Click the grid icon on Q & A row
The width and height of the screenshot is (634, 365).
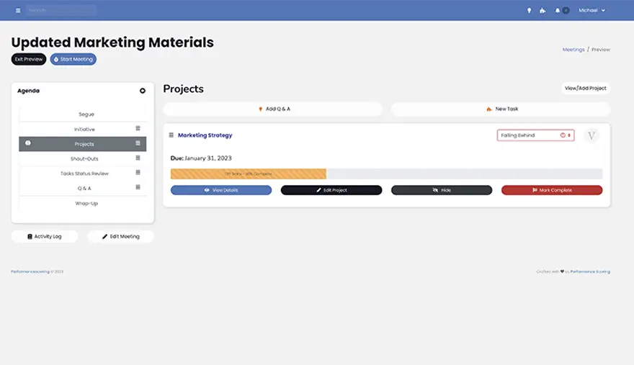[x=138, y=188]
